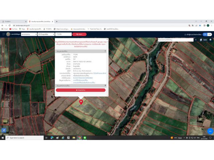Collapse the parcel information section header
This screenshot has width=214, height=160.
(81, 51)
